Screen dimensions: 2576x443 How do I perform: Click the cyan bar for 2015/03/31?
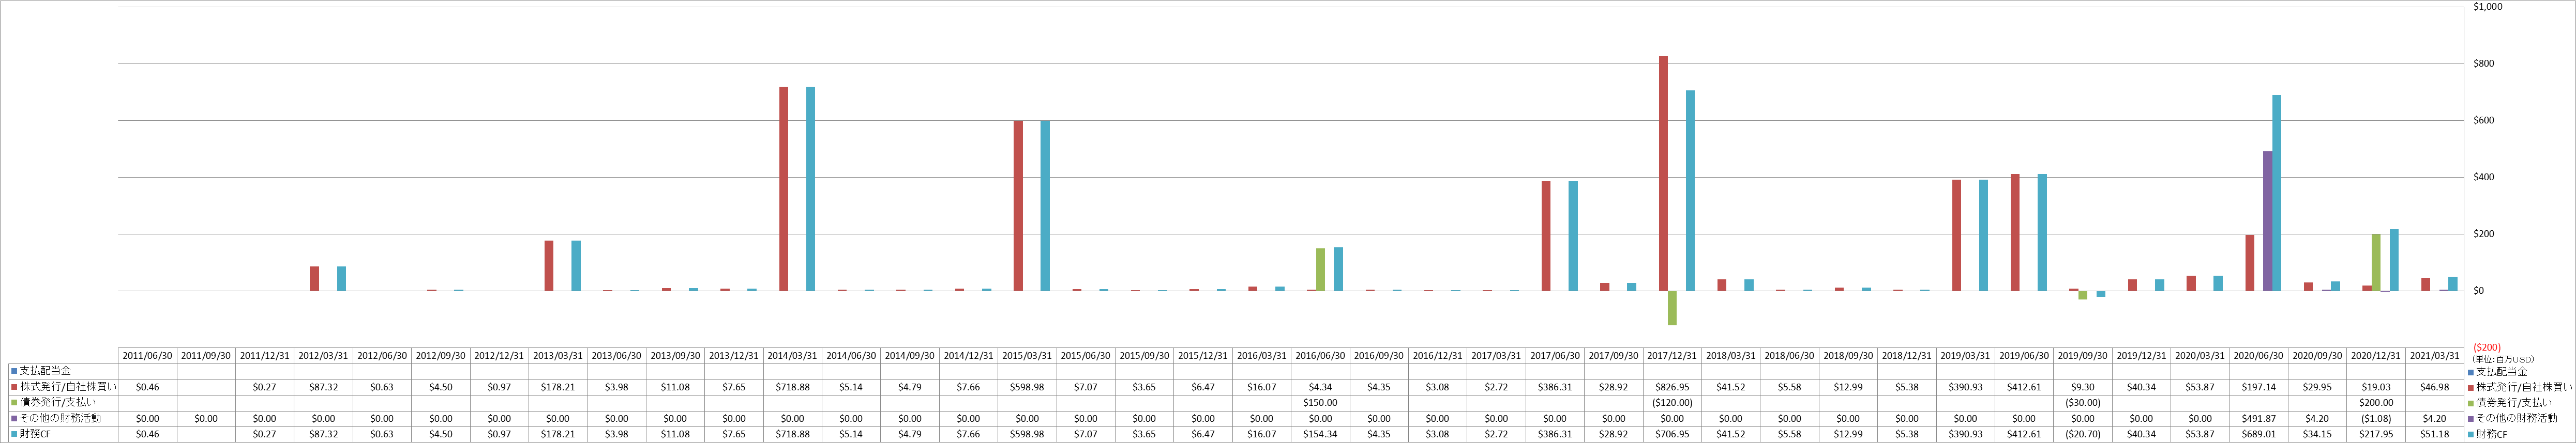[x=1046, y=207]
